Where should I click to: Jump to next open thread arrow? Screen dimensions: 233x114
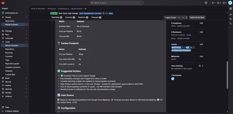point(183,18)
